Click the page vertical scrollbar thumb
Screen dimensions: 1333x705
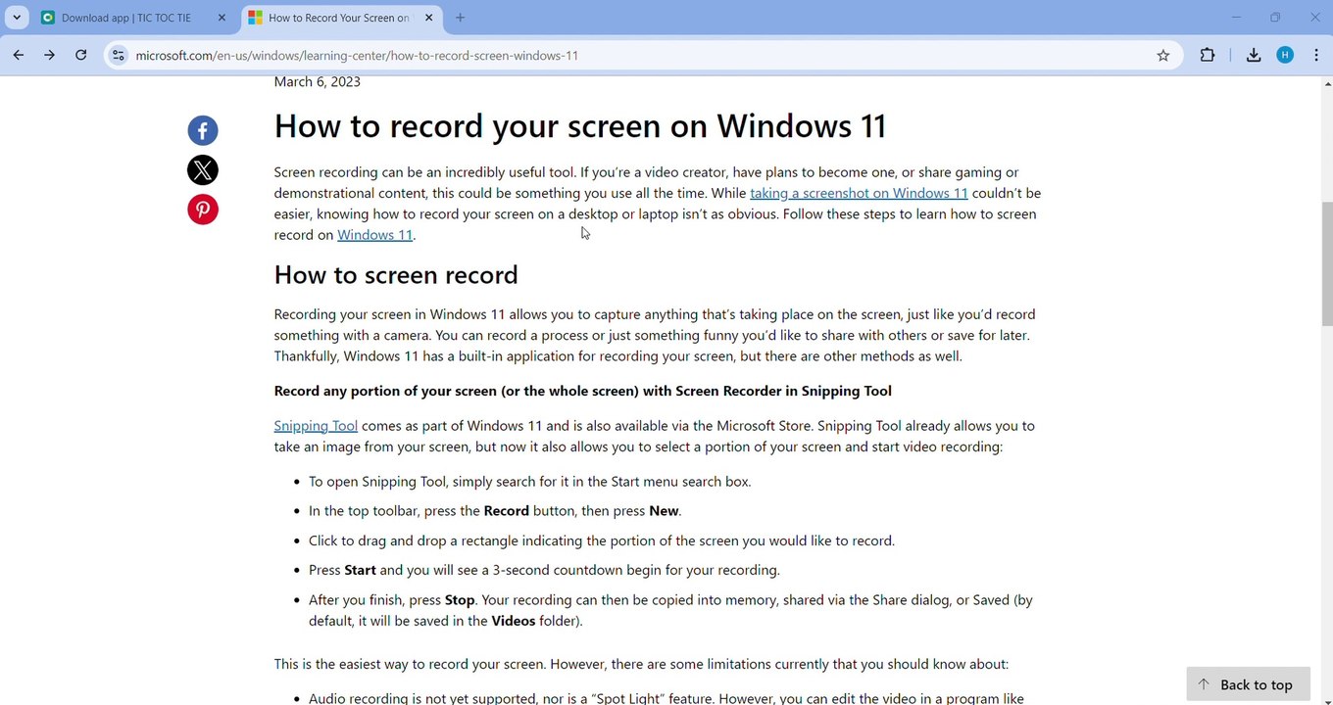(1327, 263)
